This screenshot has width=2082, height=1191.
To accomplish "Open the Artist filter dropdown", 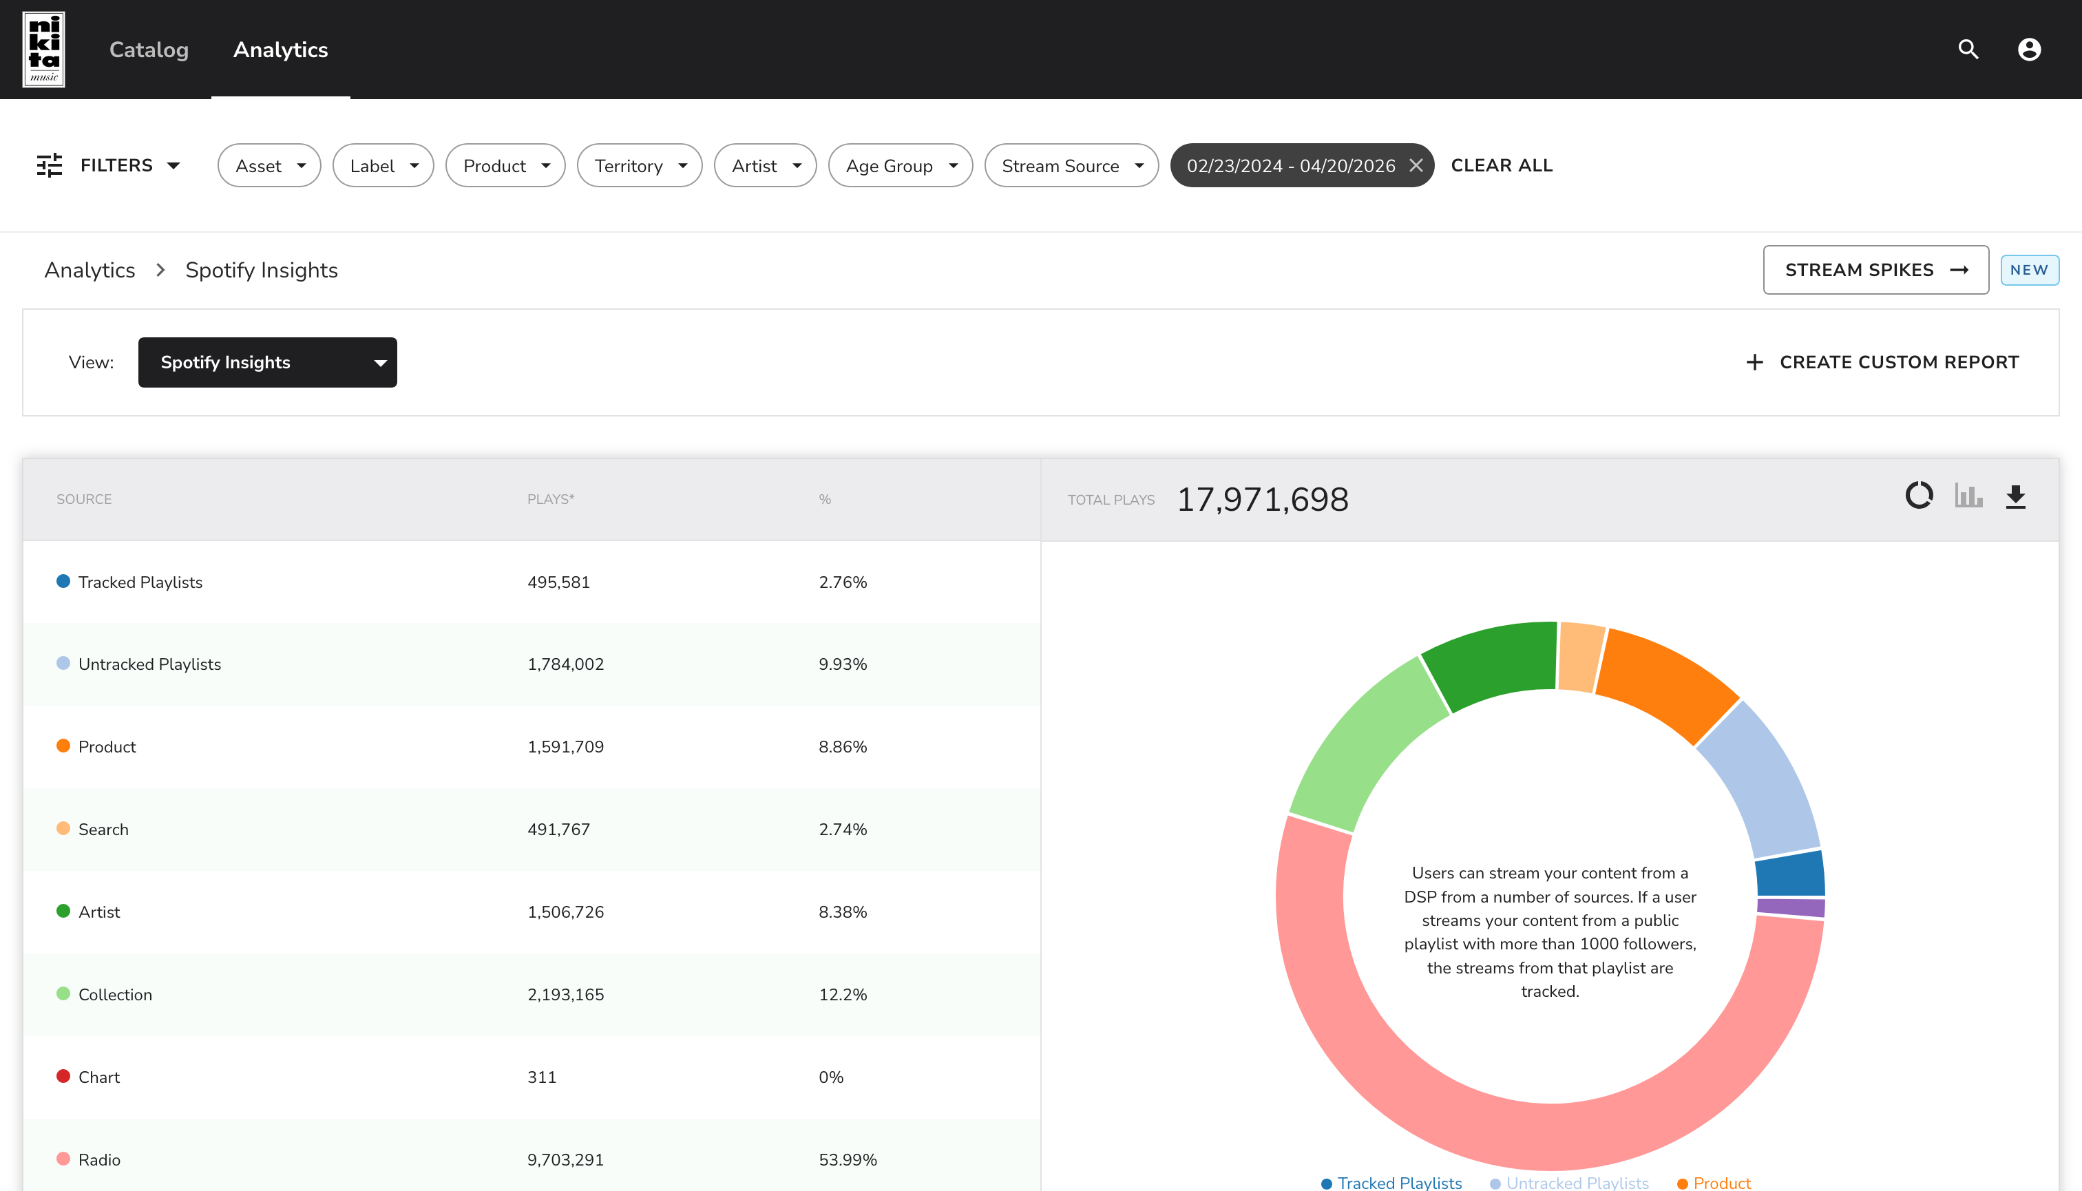I will coord(766,165).
